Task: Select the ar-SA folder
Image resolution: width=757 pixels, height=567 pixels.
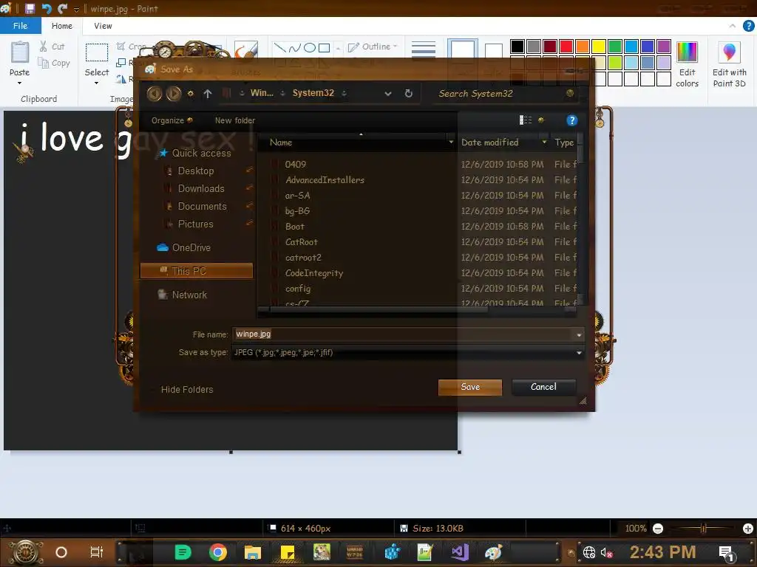Action: coord(297,196)
